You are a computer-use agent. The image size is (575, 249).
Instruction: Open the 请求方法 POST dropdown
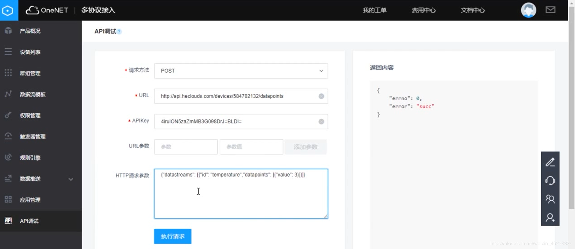coord(241,71)
